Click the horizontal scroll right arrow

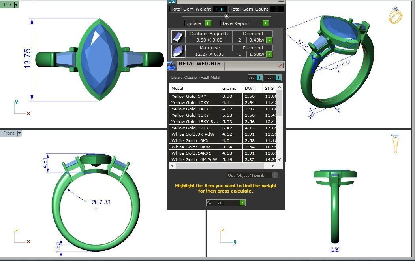(x=272, y=166)
